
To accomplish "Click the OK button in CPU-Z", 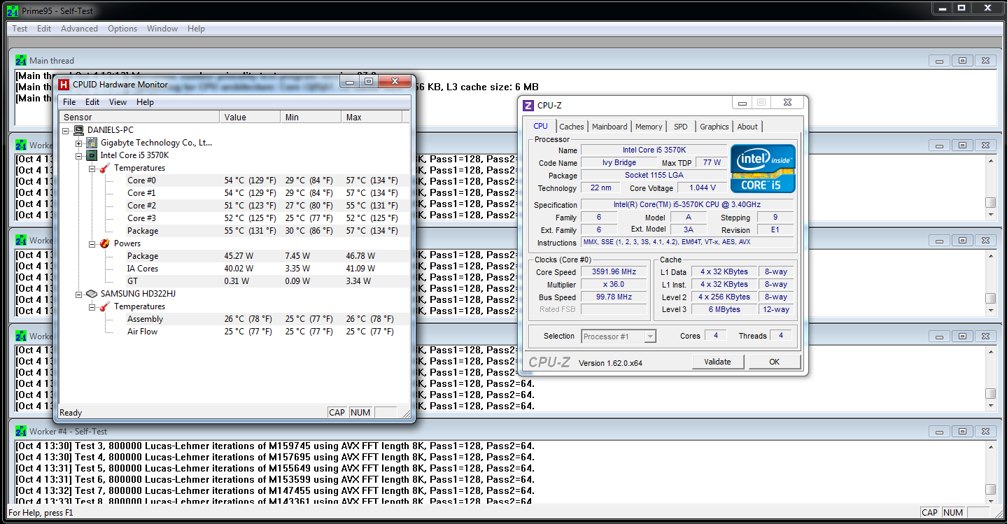I will 774,362.
